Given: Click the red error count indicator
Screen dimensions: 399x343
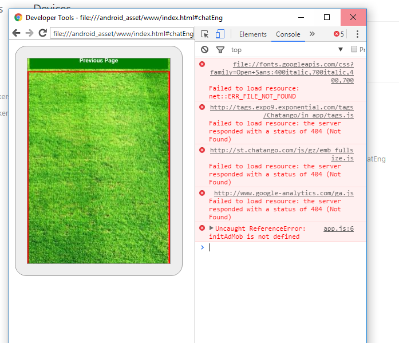Looking at the screenshot, I should [x=339, y=34].
